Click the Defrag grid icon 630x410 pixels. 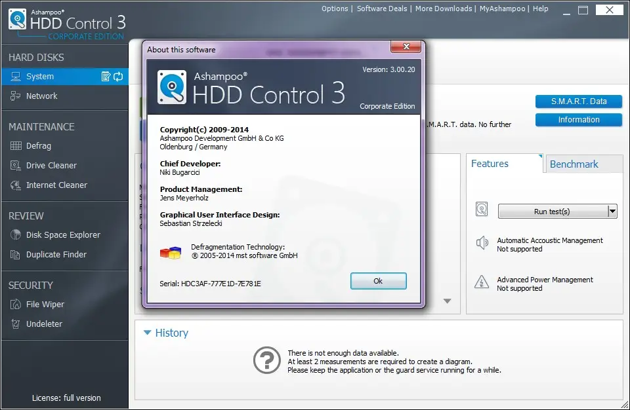[16, 145]
